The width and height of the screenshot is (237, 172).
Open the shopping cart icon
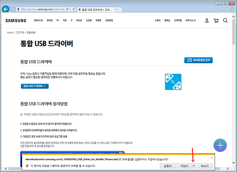tap(216, 20)
